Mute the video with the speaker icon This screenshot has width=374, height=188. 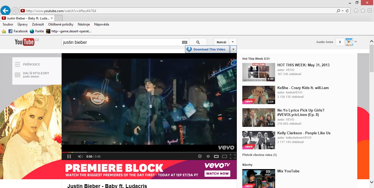click(x=80, y=156)
